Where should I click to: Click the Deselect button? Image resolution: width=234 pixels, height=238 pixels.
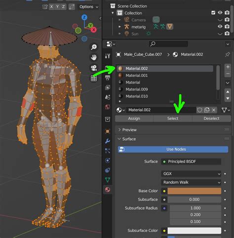coord(211,119)
